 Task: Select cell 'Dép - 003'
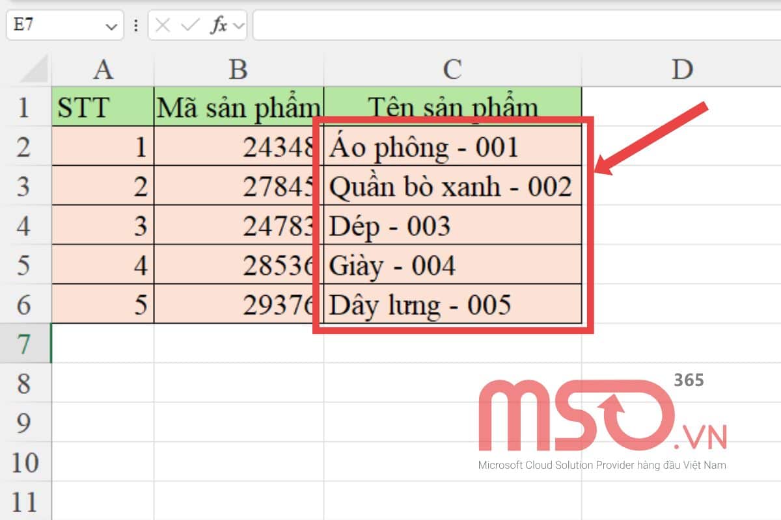click(452, 226)
